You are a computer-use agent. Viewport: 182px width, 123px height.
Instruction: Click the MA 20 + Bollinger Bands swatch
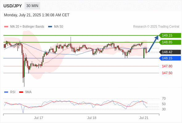click(6, 27)
